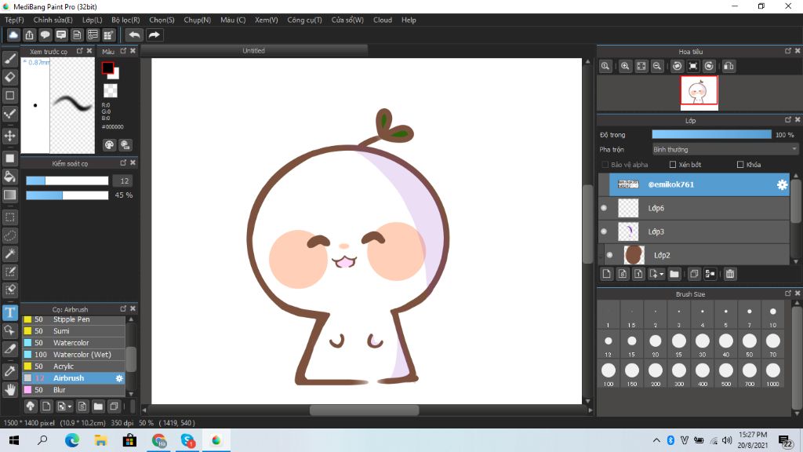Viewport: 803px width, 452px height.
Task: Open the Pha trộn blend mode dropdown
Action: [x=725, y=149]
